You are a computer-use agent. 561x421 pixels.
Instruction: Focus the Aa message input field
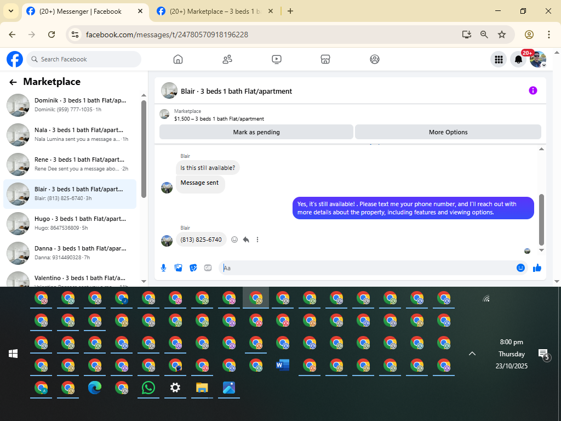pyautogui.click(x=367, y=268)
